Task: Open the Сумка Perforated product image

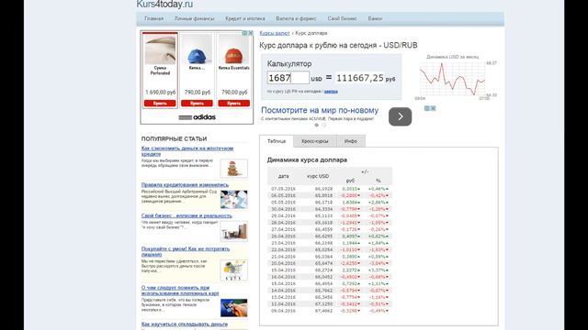Action: 160,49
